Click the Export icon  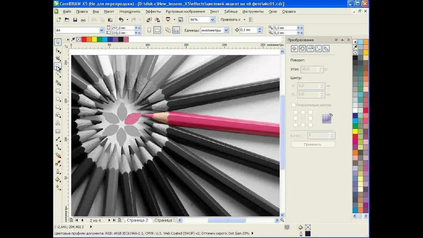pos(157,20)
